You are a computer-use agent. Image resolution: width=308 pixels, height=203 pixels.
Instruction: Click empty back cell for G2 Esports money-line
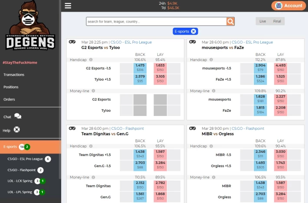click(140, 99)
